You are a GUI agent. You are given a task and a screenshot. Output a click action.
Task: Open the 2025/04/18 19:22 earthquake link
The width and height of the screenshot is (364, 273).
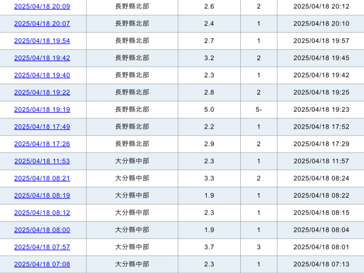coord(42,92)
